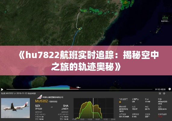Select arrival airport SHA
This screenshot has width=172, height=121.
(x=66, y=106)
